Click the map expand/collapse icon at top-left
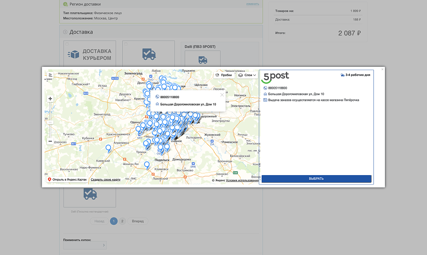Viewport: 427px width, 255px height. (50, 75)
